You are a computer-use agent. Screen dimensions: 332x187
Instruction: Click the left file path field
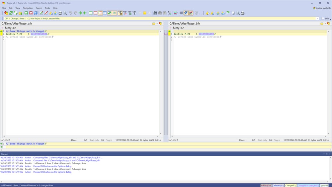tap(76, 23)
